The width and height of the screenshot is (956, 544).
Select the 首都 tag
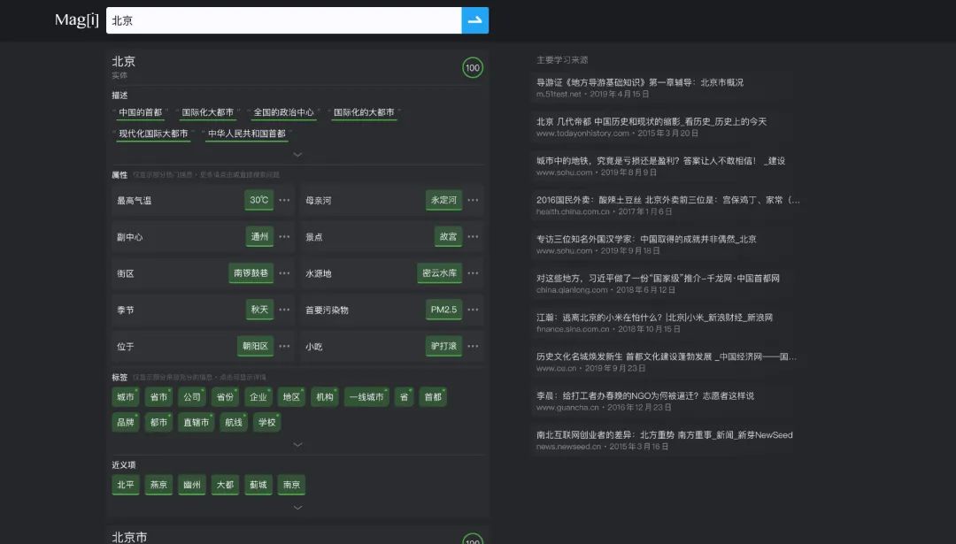point(431,396)
